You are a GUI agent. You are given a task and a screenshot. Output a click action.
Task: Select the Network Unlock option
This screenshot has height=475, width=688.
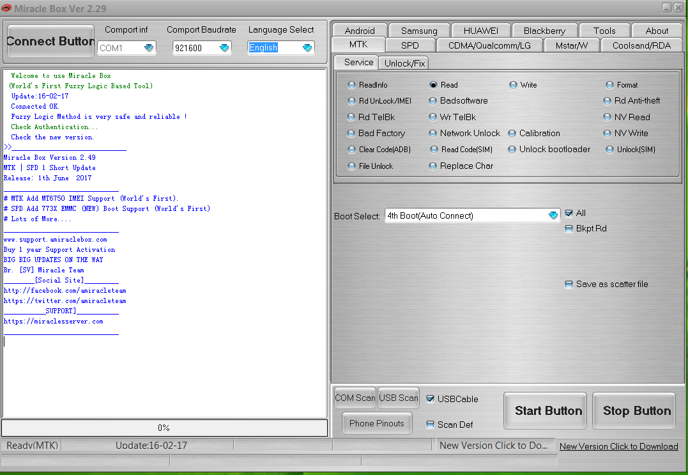(x=432, y=133)
